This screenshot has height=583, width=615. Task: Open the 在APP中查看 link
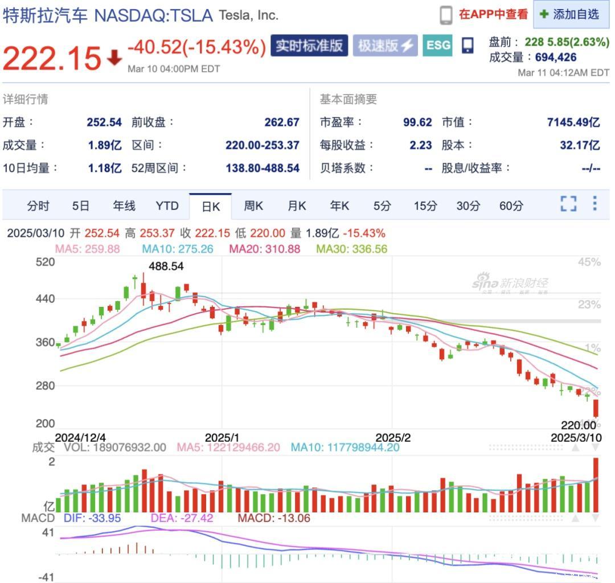(493, 15)
